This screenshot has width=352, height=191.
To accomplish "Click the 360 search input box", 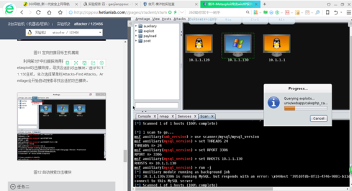I will pyautogui.click(x=215, y=12).
